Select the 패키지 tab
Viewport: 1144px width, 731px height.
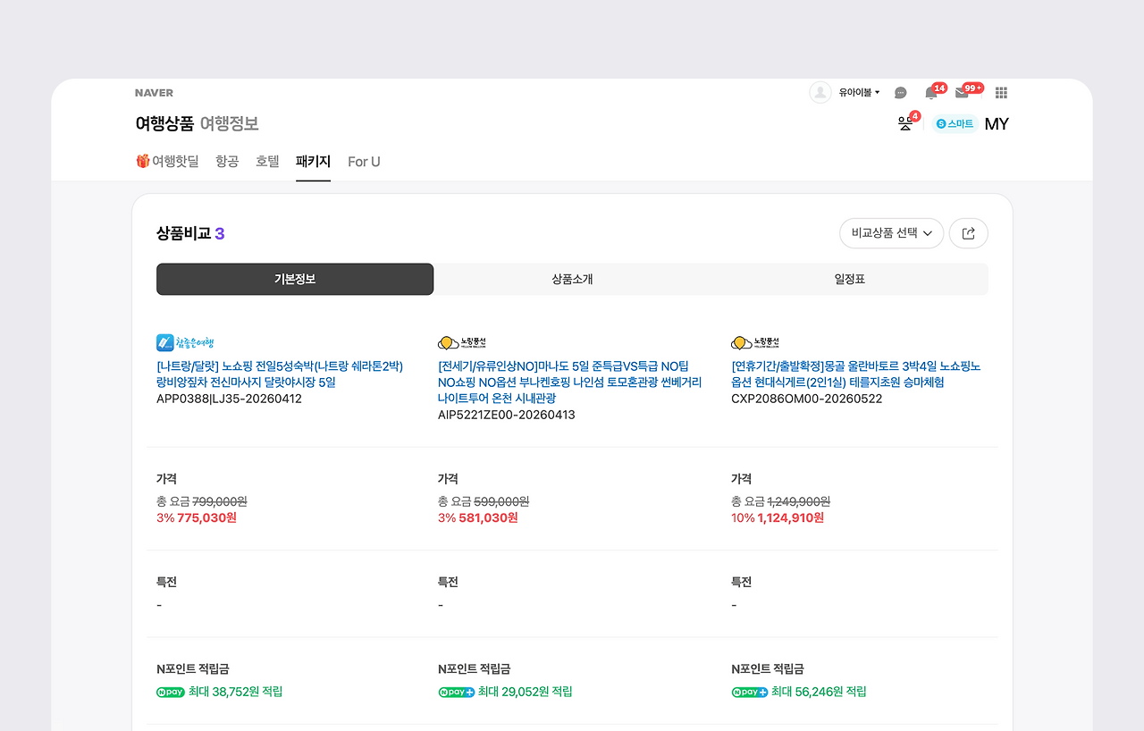coord(313,162)
